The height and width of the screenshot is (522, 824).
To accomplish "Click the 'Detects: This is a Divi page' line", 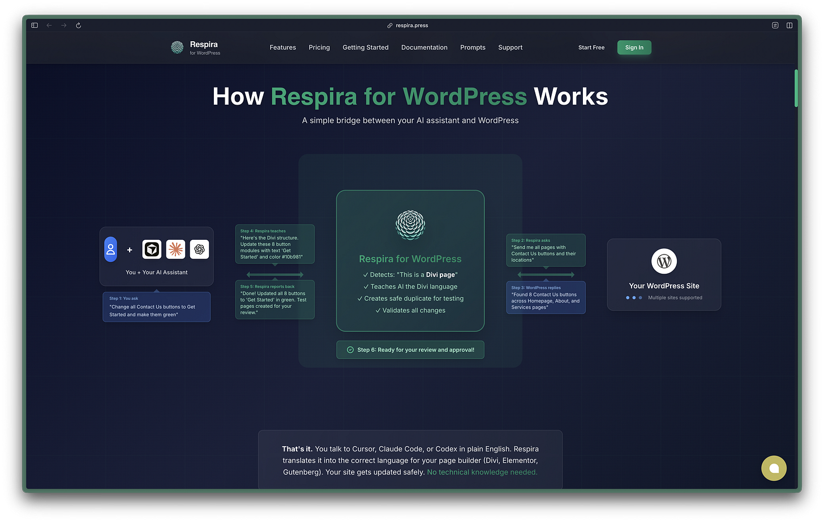I will tap(410, 275).
